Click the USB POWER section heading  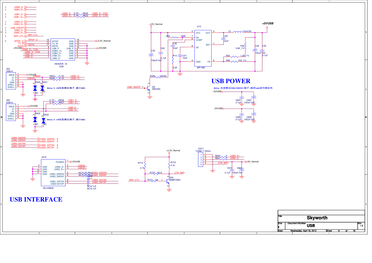231,81
